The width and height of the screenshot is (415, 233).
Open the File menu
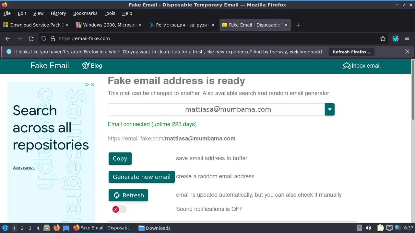[x=7, y=13]
